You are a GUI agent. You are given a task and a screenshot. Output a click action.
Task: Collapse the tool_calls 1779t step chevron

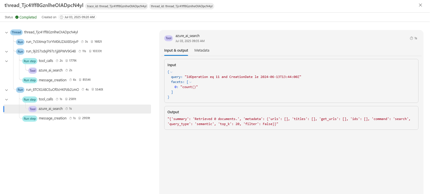[x=6, y=61]
